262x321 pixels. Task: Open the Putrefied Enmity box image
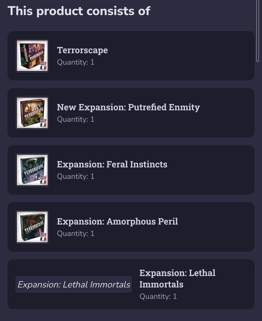(x=32, y=113)
